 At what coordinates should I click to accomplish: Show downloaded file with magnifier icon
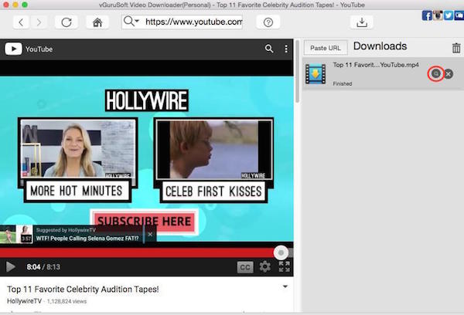435,73
